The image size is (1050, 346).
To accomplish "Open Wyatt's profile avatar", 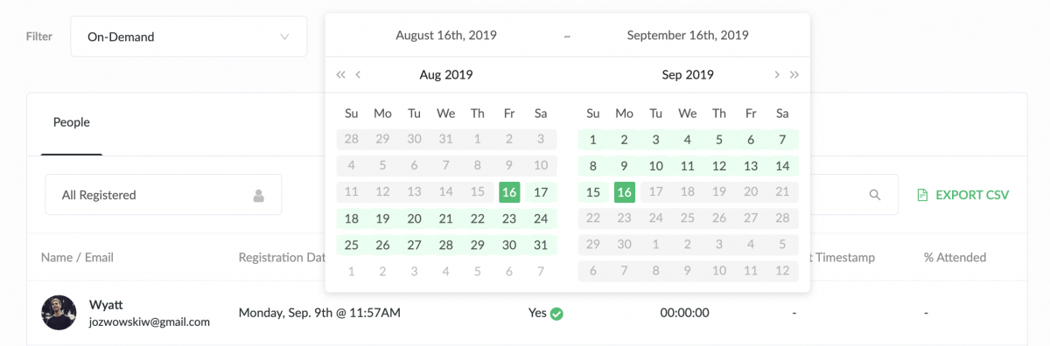I will [x=59, y=313].
